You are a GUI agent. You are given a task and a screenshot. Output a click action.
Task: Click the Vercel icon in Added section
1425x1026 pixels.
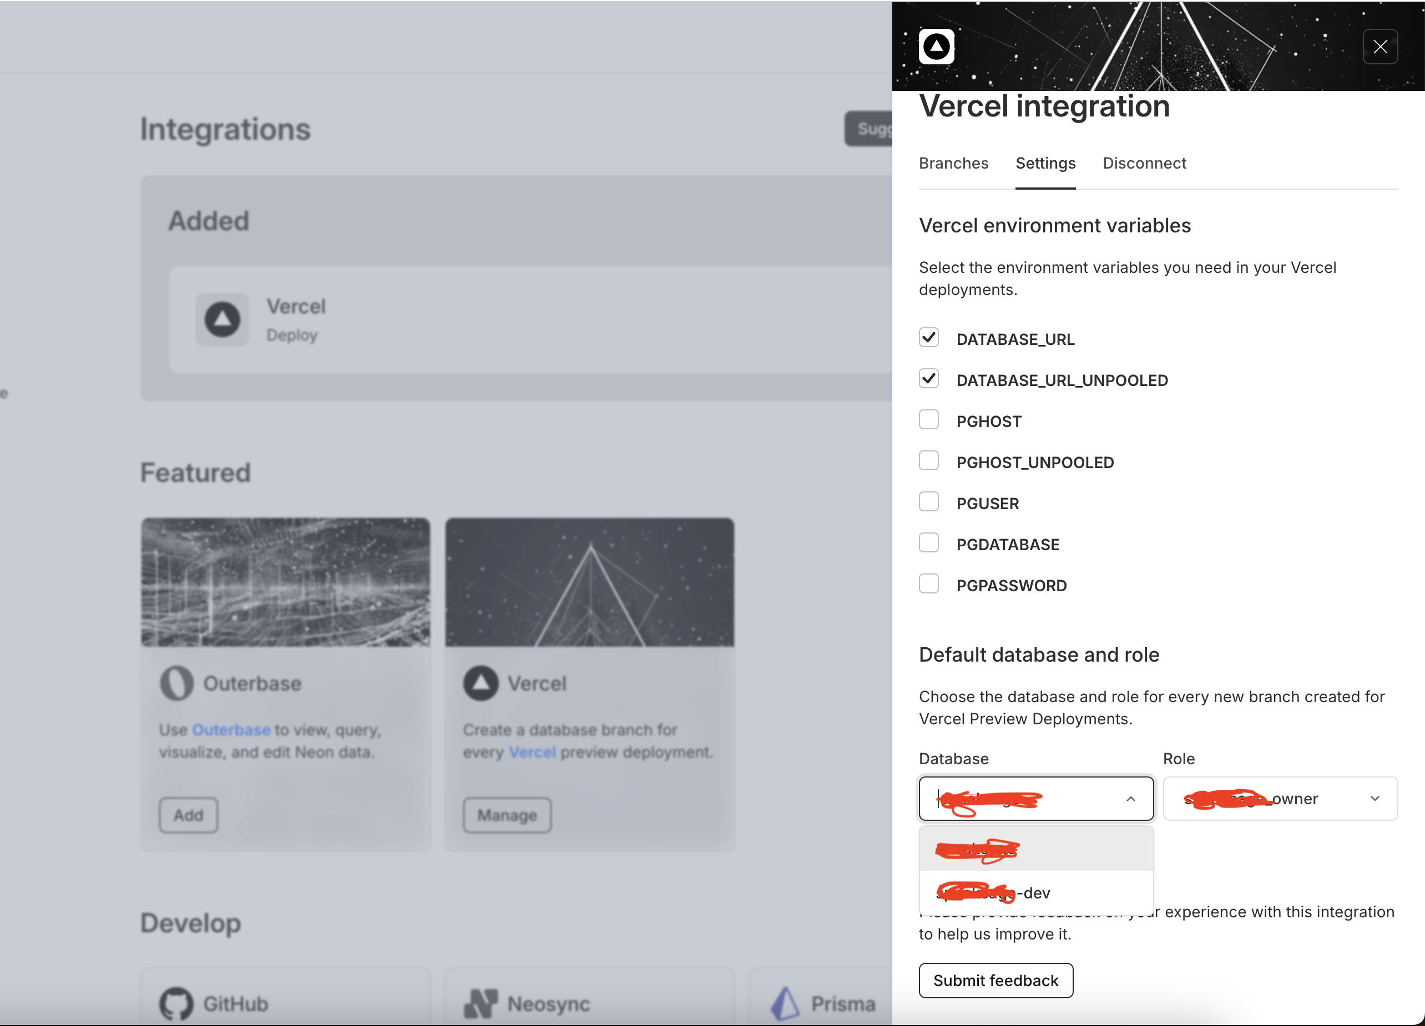click(223, 319)
